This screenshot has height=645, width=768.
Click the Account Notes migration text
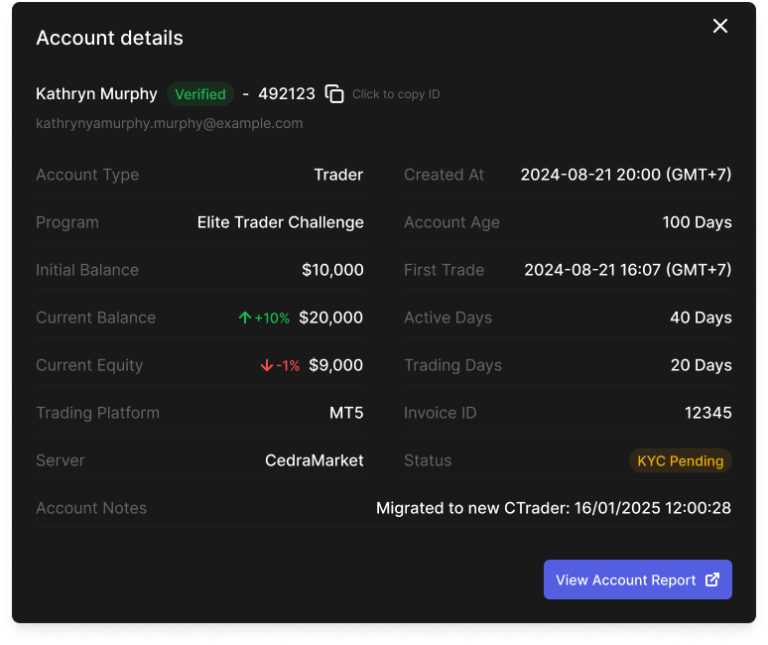553,508
